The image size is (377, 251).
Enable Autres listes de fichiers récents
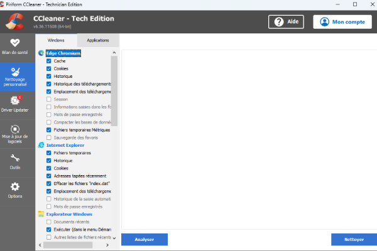click(x=49, y=237)
